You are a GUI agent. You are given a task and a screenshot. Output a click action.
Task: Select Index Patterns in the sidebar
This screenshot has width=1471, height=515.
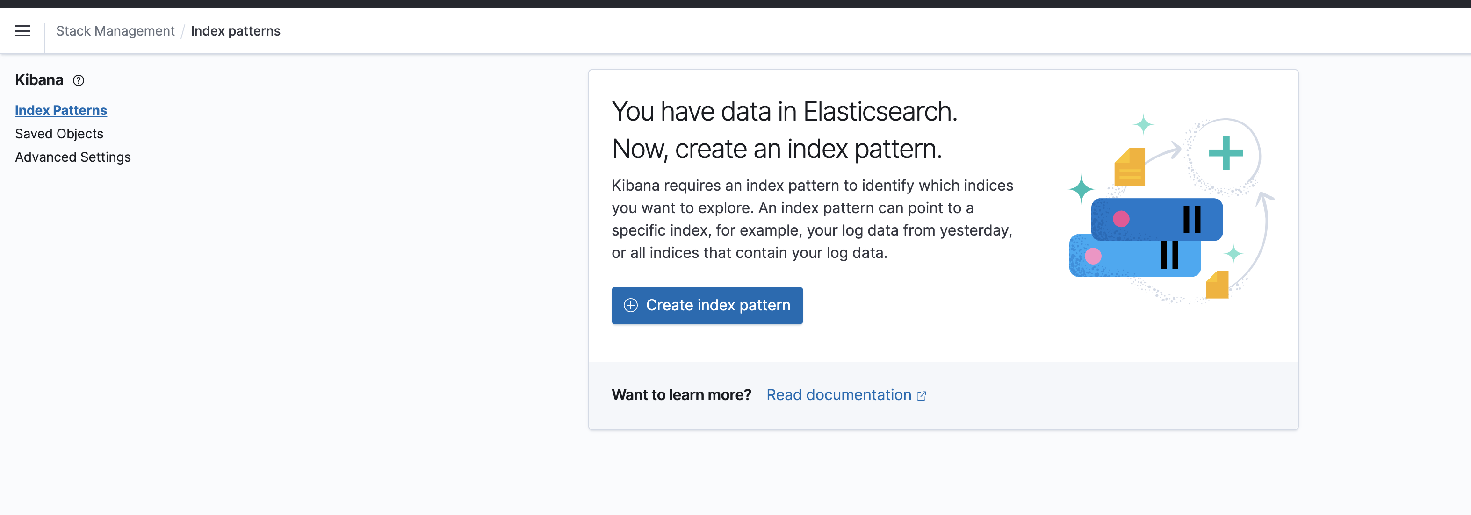(60, 110)
